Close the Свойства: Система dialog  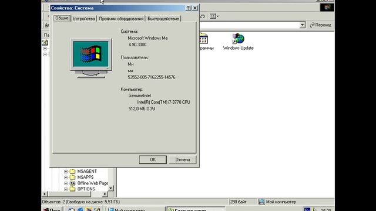195,8
